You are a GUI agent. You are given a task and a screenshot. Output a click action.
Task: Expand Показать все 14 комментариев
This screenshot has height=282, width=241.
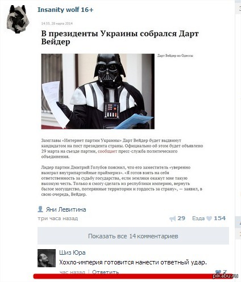(x=133, y=236)
